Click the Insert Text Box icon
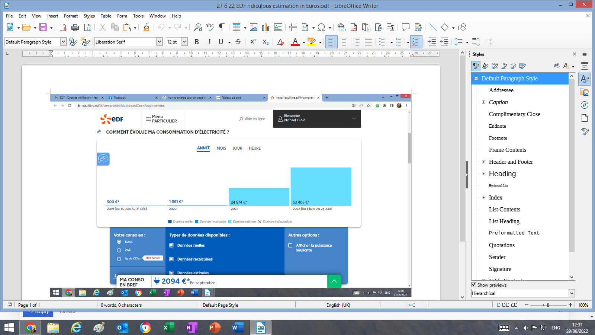The image size is (595, 335). (278, 27)
